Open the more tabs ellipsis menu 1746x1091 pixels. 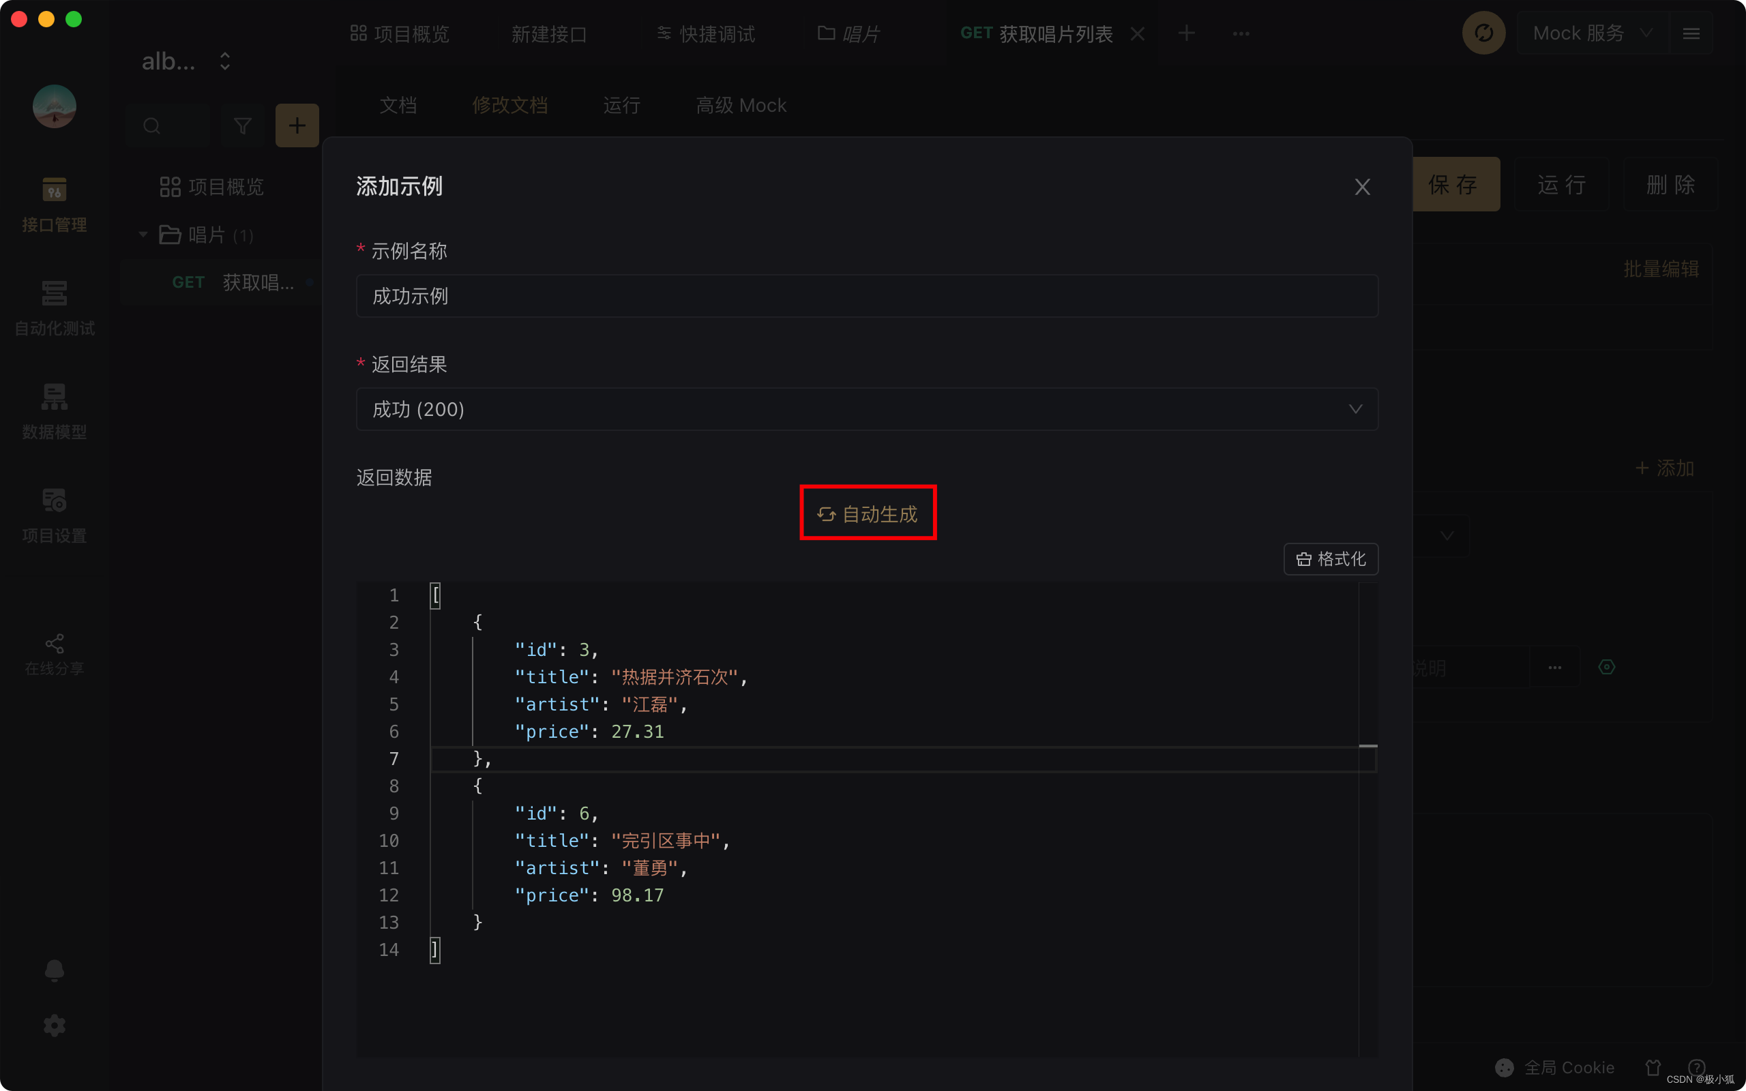click(1241, 34)
